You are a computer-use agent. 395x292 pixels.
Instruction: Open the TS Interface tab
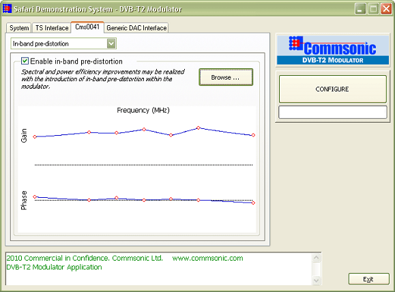coord(52,28)
